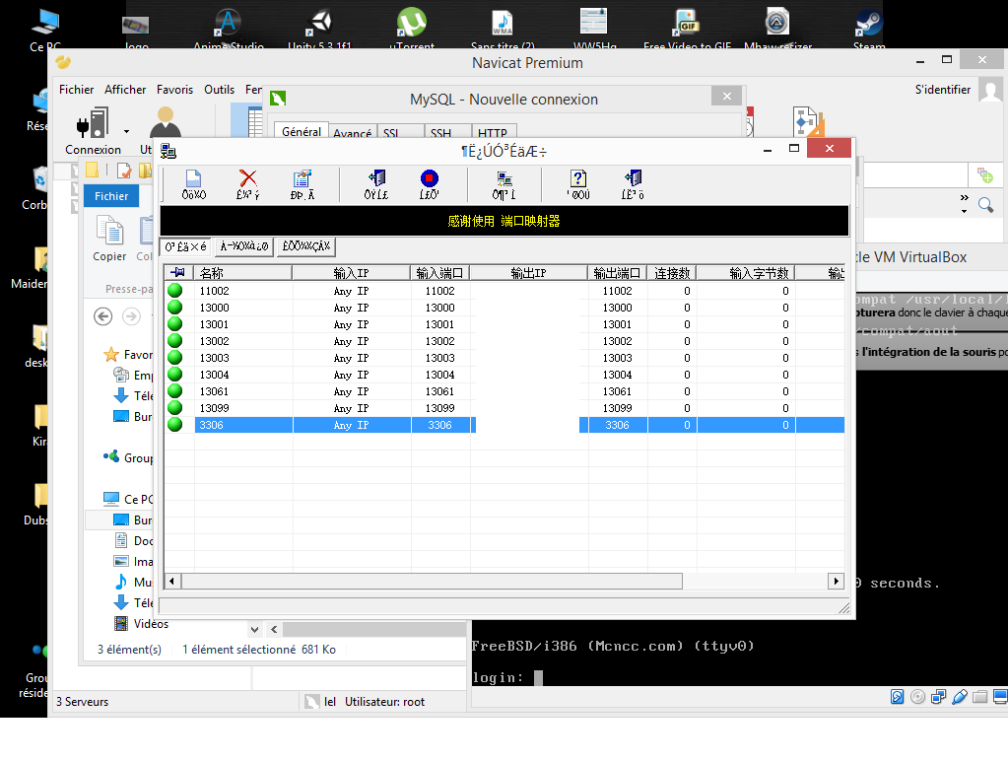Open the Outils menu in Navicat
Viewport: 1008px width, 762px height.
click(219, 90)
